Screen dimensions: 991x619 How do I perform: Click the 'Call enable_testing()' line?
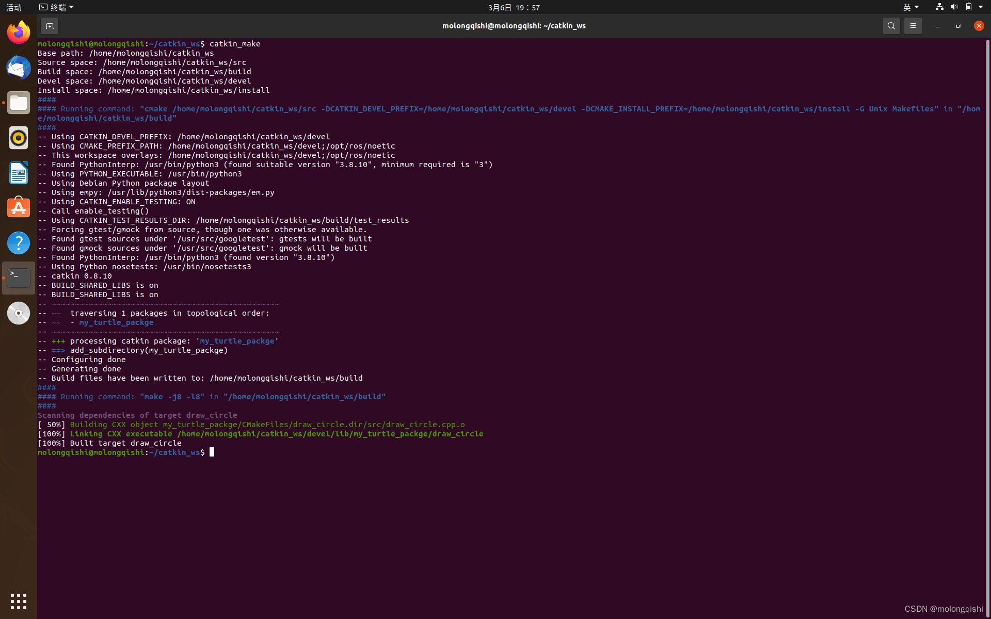pos(93,211)
